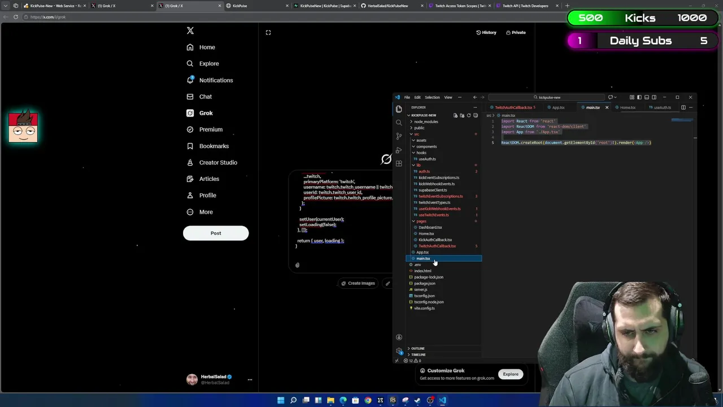The width and height of the screenshot is (723, 407).
Task: Open the attach file paperclip in Grok
Action: coord(297,265)
